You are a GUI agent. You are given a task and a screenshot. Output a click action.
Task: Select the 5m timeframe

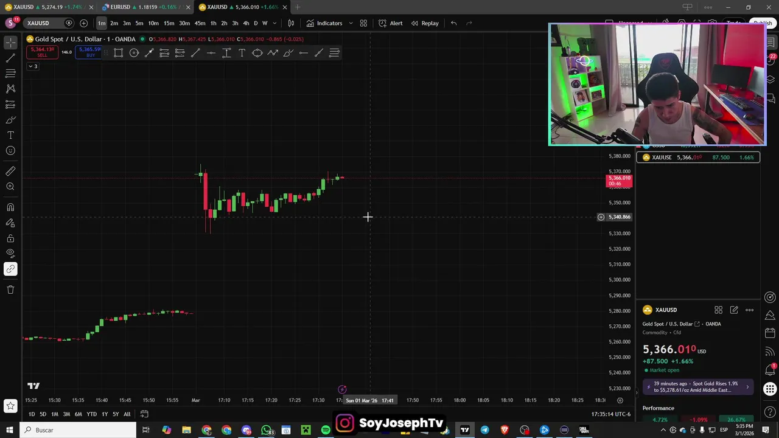[x=139, y=23]
